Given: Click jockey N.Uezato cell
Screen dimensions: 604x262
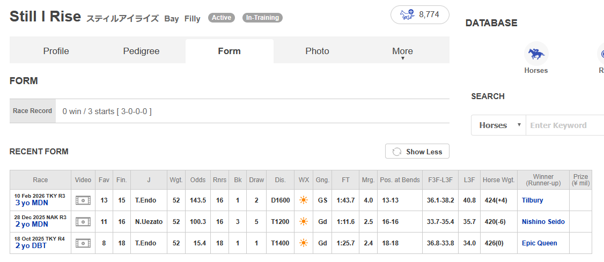Looking at the screenshot, I should [x=149, y=222].
